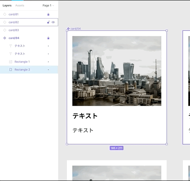Click the first テキスト layer's T icon

[11, 46]
